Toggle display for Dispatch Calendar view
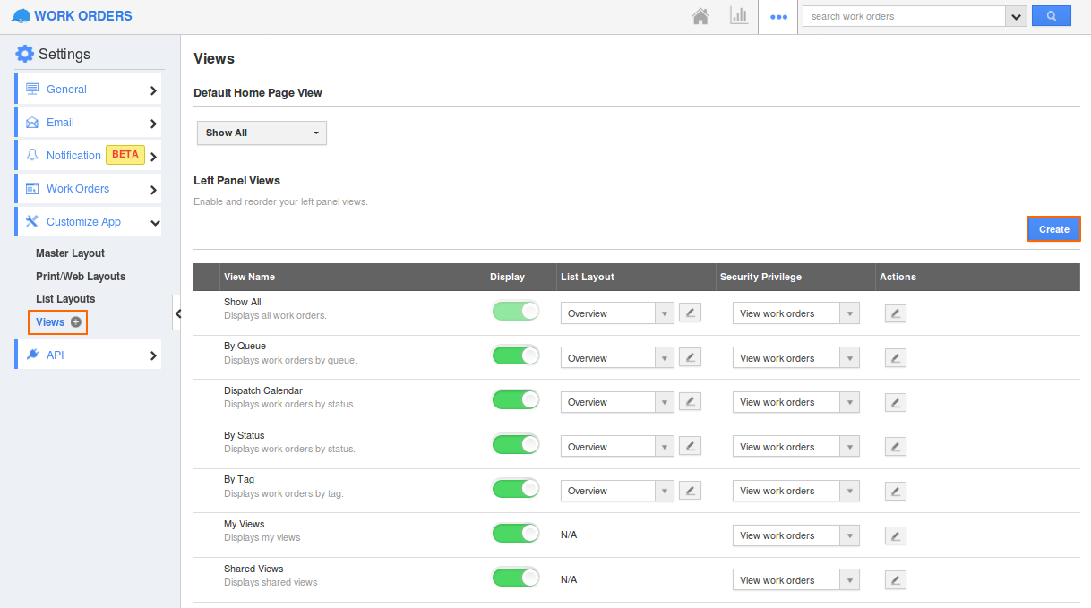 coord(516,399)
